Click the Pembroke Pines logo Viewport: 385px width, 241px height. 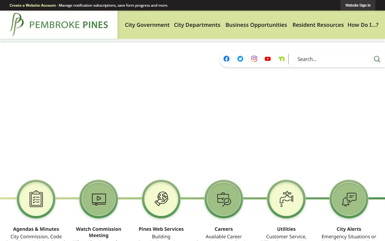[59, 25]
